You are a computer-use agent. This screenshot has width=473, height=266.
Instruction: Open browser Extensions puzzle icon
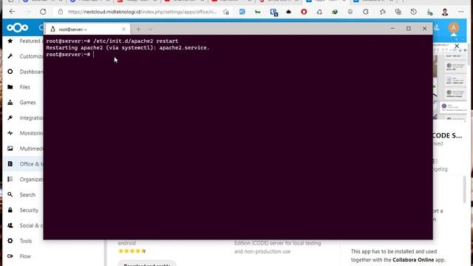click(366, 12)
